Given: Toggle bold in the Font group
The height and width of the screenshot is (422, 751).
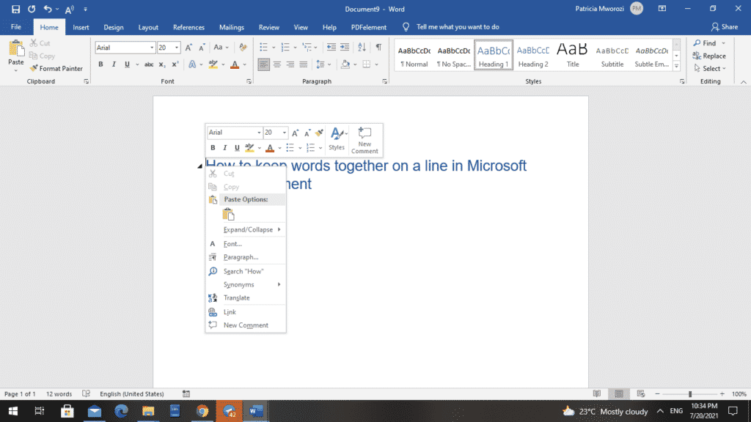Looking at the screenshot, I should 100,64.
